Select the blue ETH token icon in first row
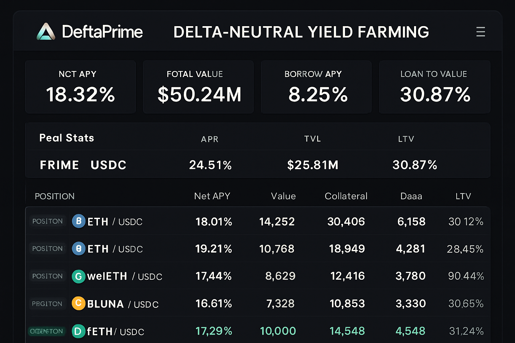The image size is (515, 343). coord(78,221)
